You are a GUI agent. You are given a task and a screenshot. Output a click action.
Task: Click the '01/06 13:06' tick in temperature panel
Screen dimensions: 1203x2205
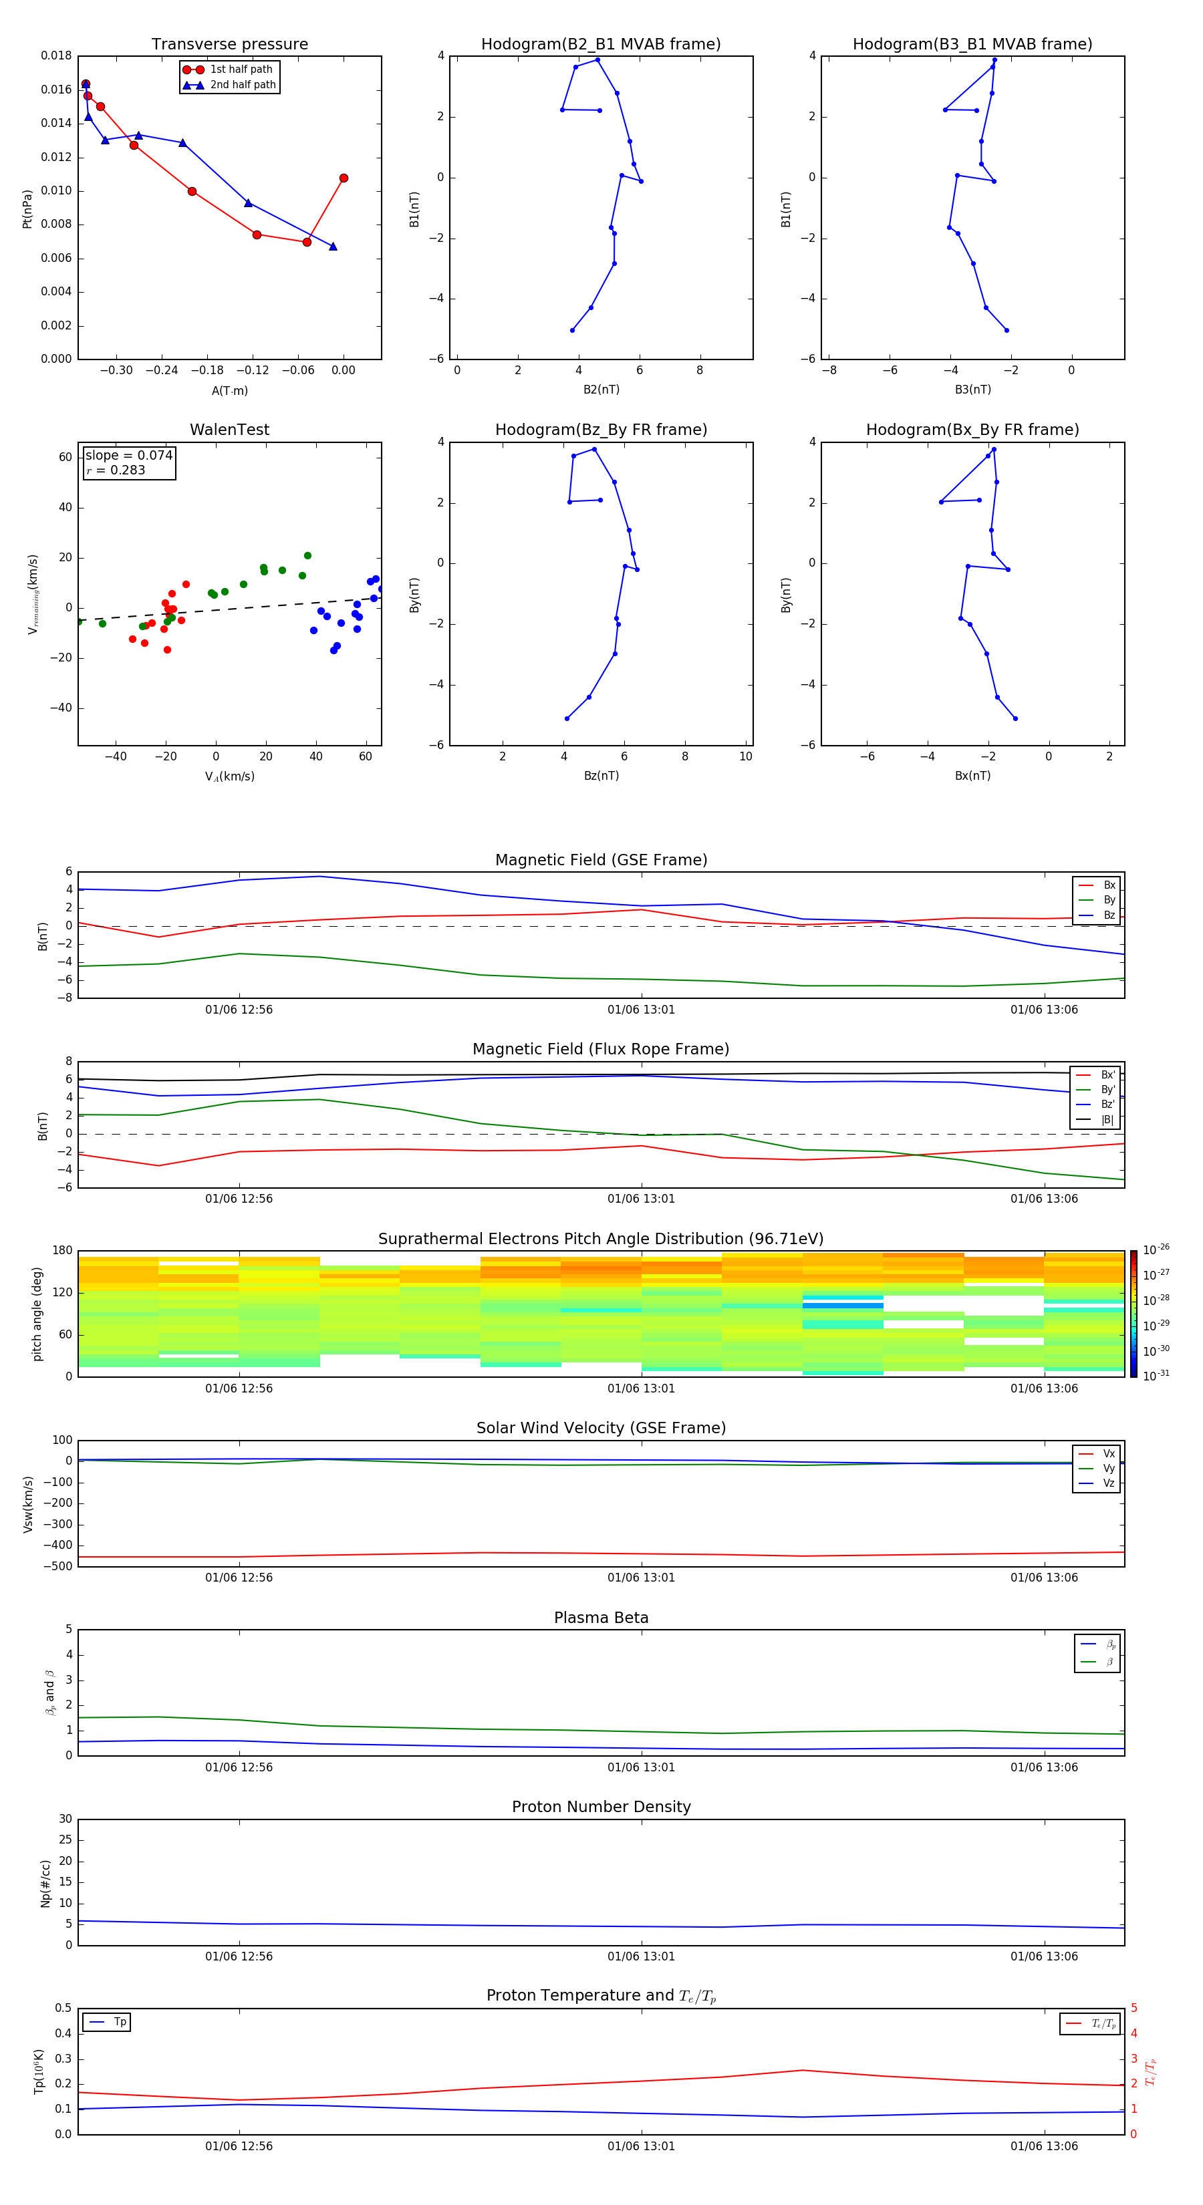[x=1045, y=2147]
